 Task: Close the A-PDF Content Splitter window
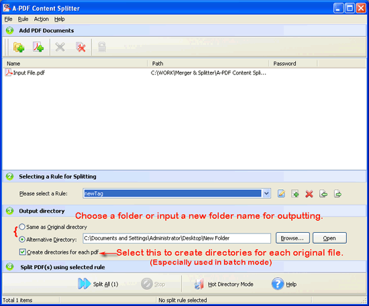pyautogui.click(x=361, y=8)
